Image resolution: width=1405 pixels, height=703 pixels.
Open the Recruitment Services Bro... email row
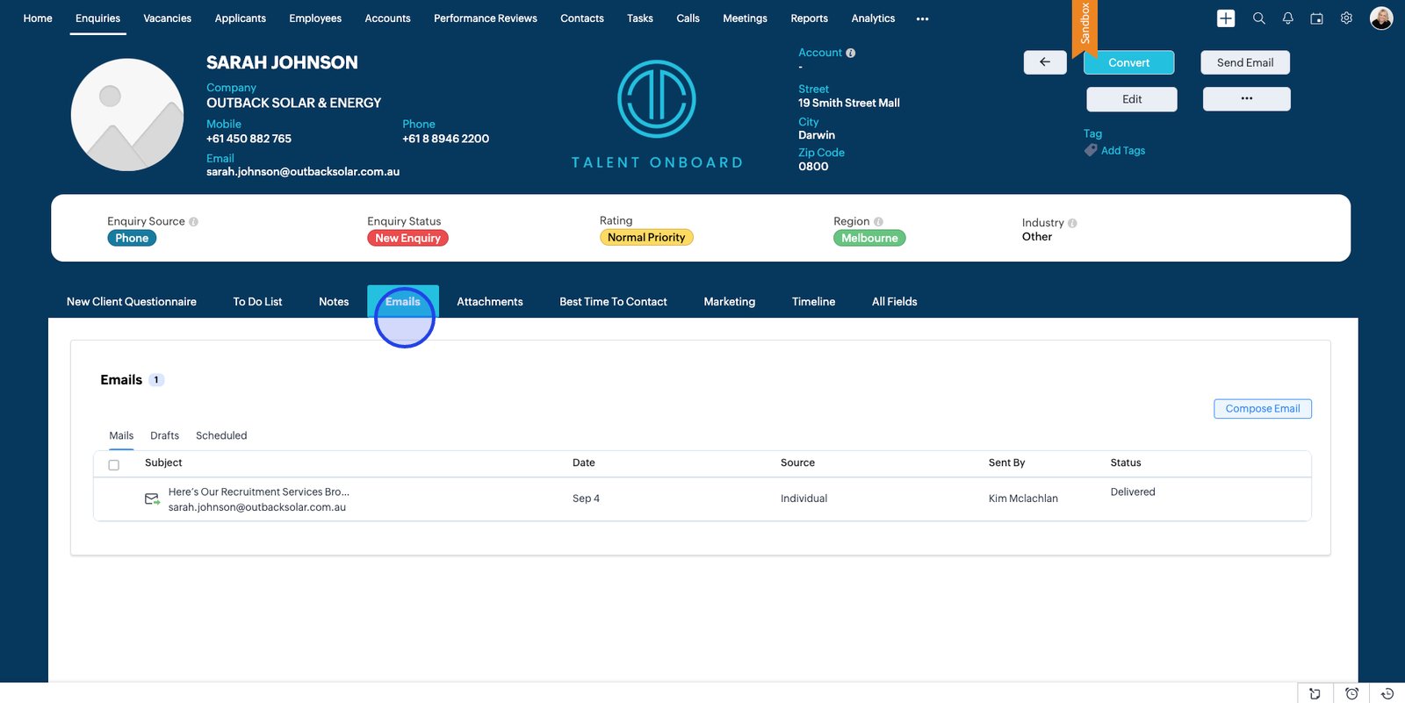258,492
